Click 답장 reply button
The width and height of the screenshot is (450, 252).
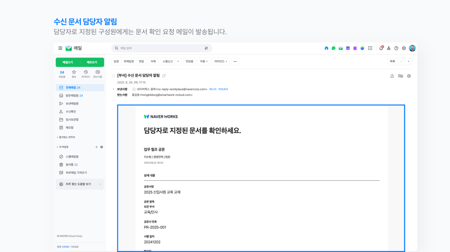[116, 62]
